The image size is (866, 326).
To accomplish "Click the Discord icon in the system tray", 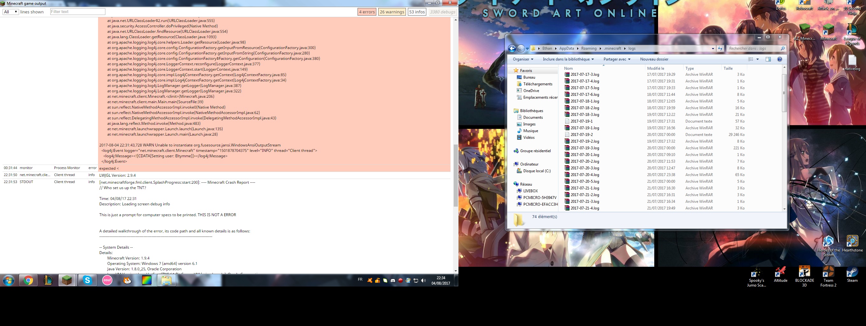I will point(393,280).
